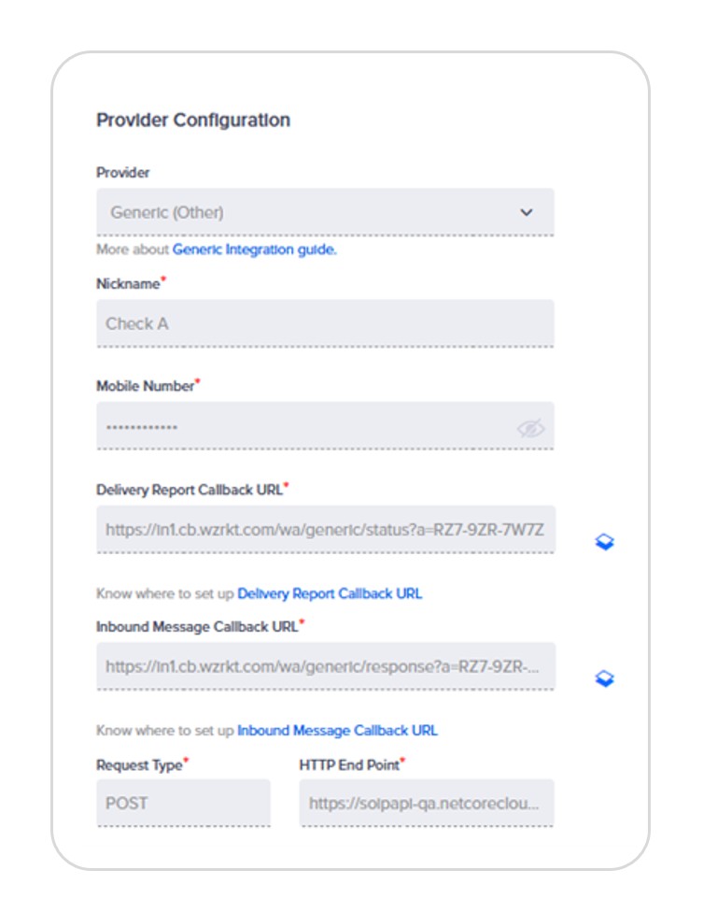
Task: Focus the masked Mobile Number field
Action: 325,425
